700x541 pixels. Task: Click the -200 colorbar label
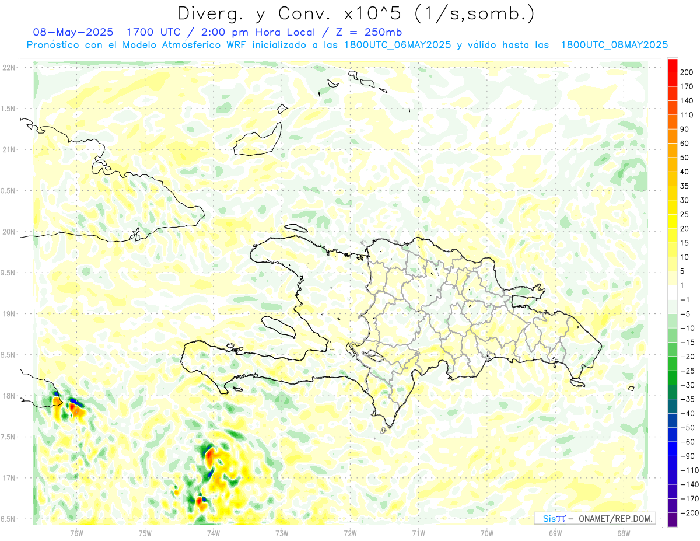[689, 513]
